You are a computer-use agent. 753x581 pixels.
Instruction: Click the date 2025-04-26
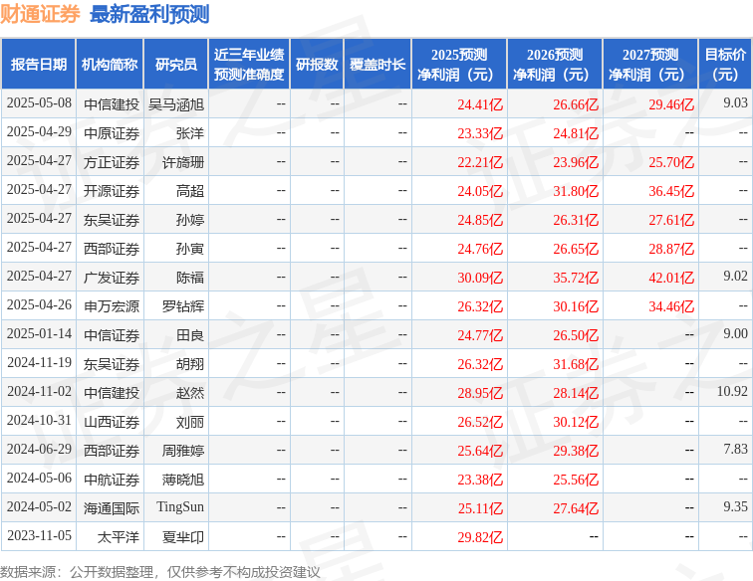tap(39, 304)
